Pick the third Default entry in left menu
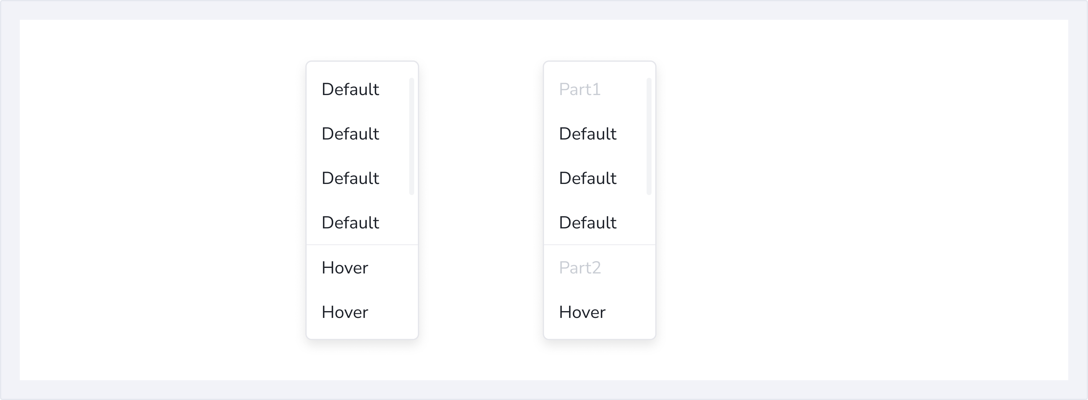This screenshot has height=400, width=1088. click(x=350, y=178)
